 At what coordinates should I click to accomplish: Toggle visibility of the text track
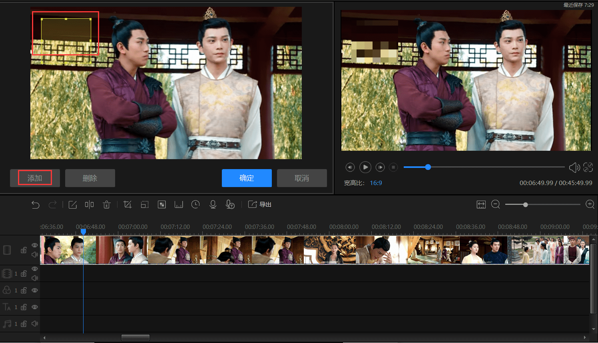pyautogui.click(x=35, y=307)
